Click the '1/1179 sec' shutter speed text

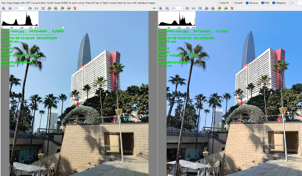tap(167, 41)
